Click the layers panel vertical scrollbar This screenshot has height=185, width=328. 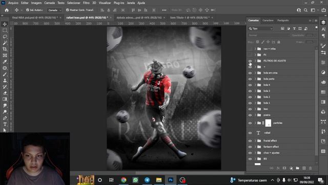pos(317,103)
